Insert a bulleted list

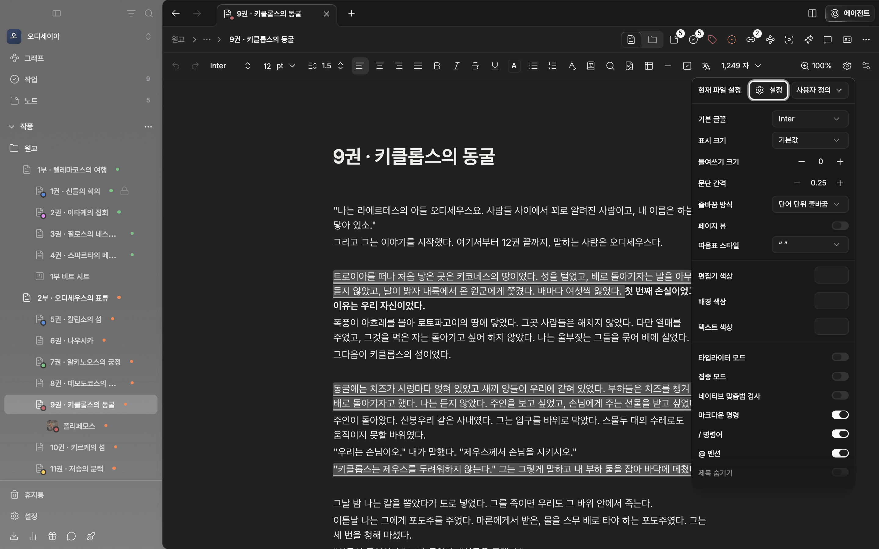[x=533, y=66]
